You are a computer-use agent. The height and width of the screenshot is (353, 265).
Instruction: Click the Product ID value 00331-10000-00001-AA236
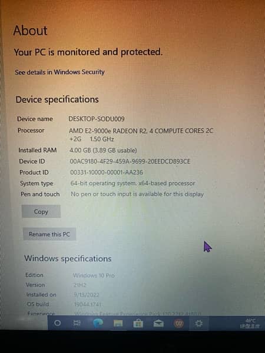pos(107,172)
